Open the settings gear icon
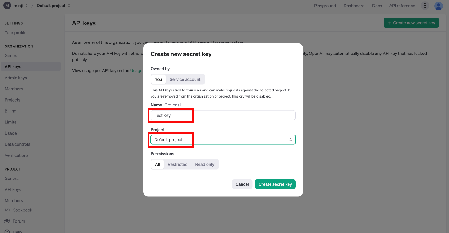 coord(425,6)
